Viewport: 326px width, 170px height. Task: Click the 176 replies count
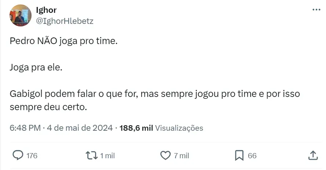pyautogui.click(x=32, y=156)
